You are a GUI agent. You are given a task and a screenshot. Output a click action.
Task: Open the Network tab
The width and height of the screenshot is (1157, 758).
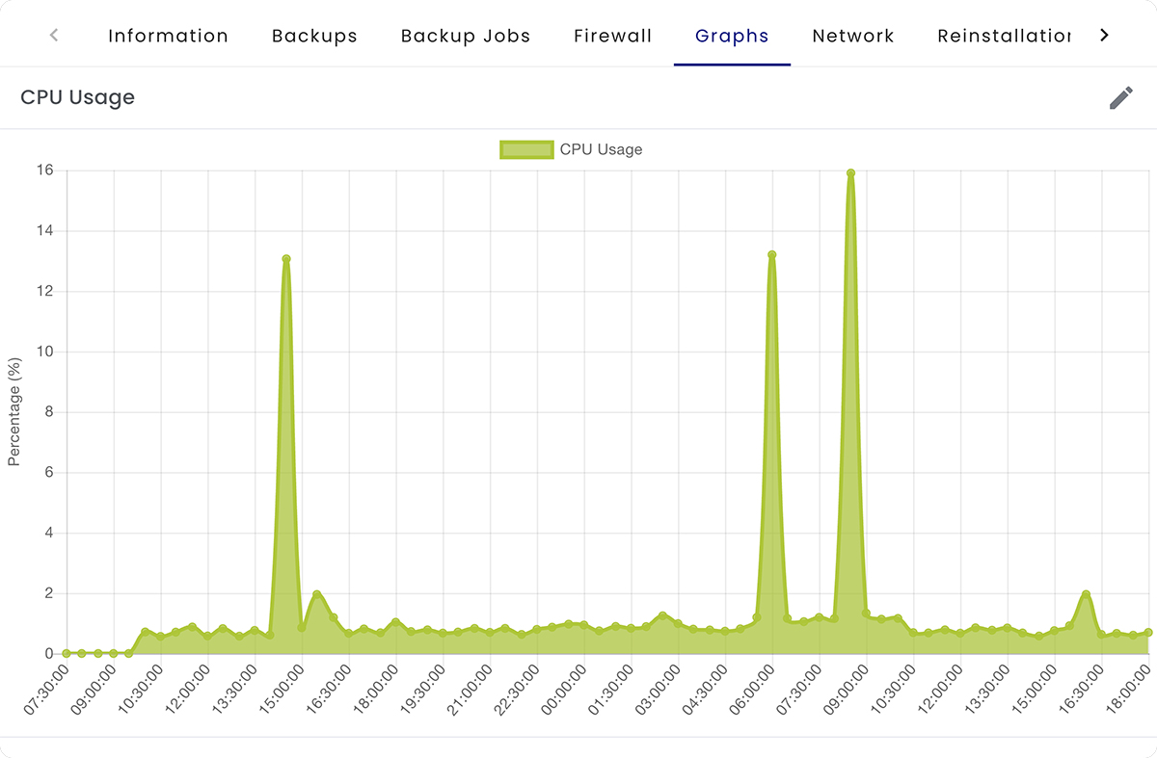coord(852,36)
